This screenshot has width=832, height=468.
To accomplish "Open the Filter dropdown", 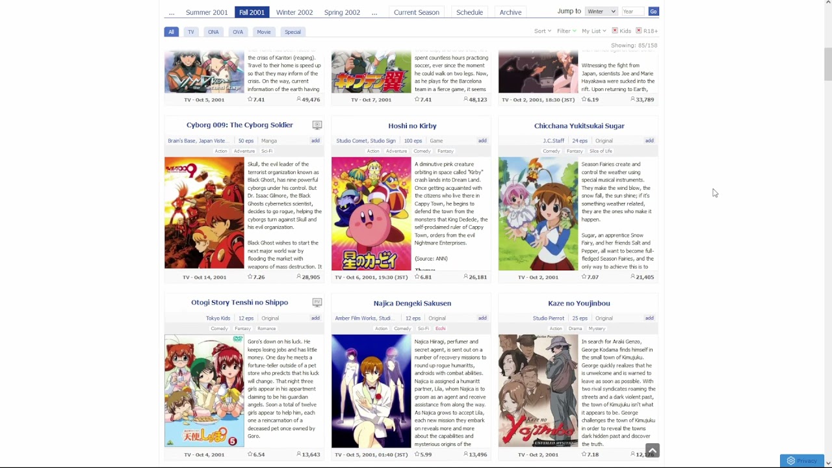I will (566, 31).
